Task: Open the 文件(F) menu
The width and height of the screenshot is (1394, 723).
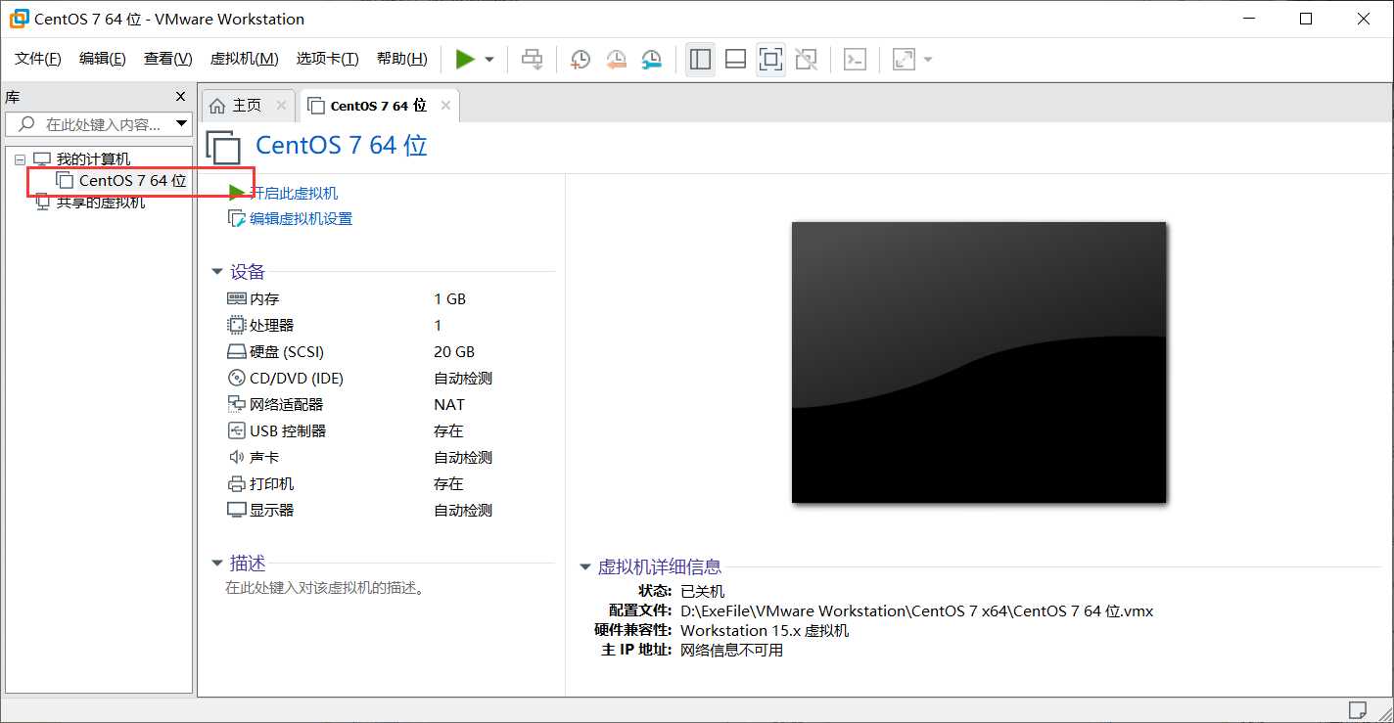Action: pos(38,59)
